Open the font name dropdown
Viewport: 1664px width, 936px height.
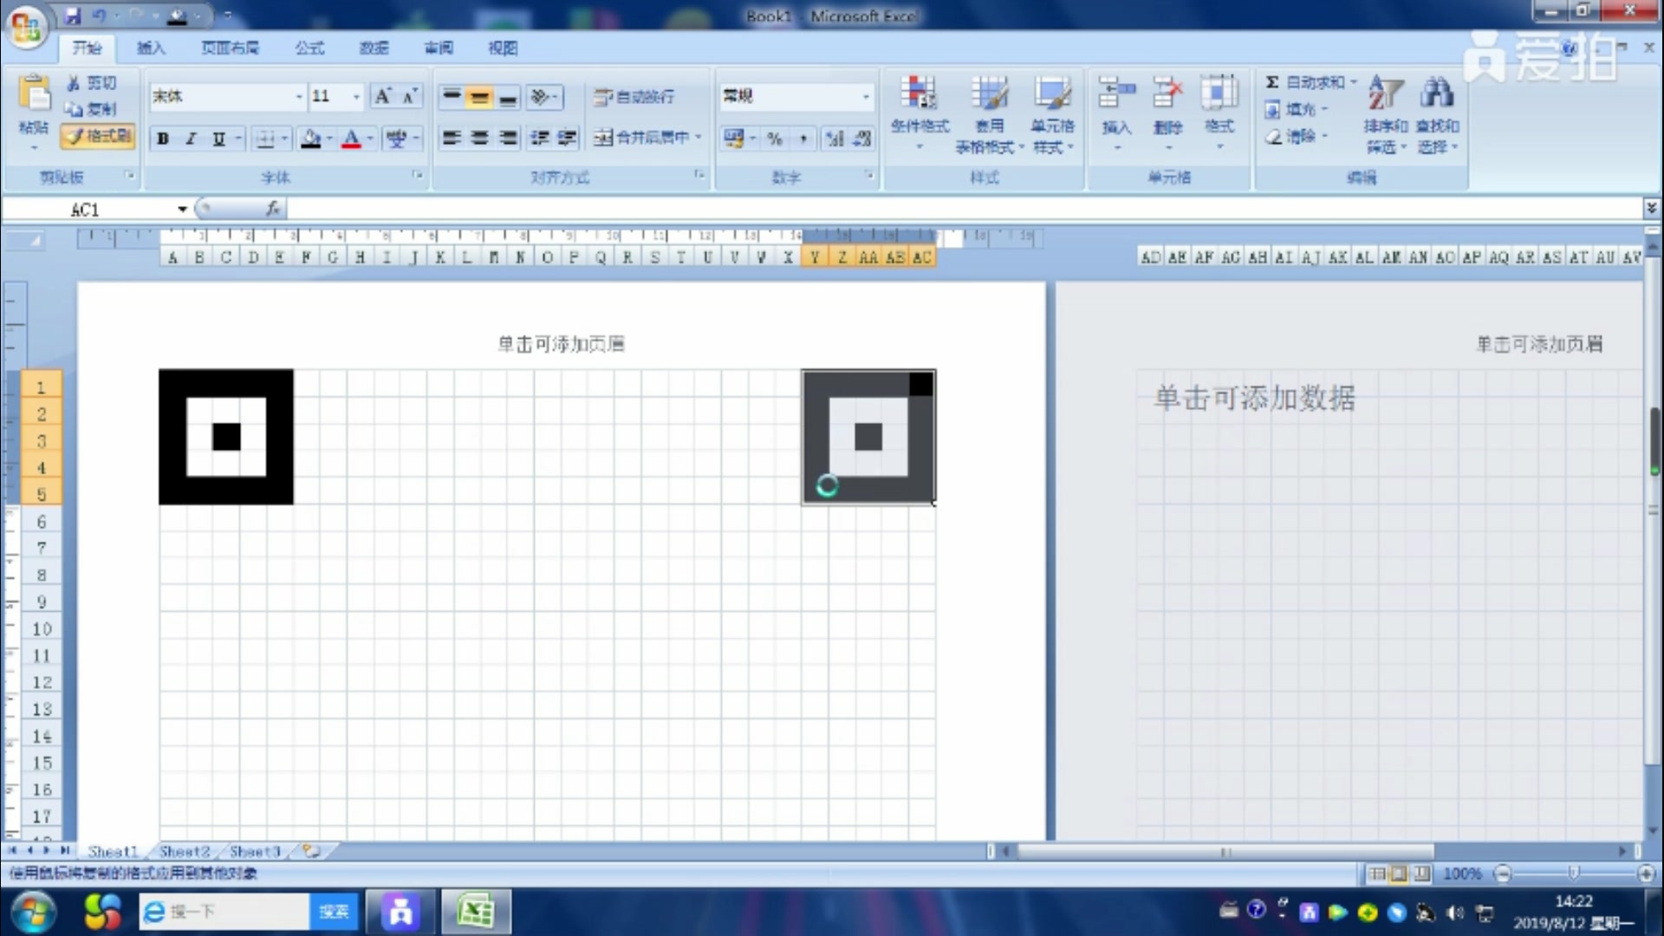click(299, 96)
